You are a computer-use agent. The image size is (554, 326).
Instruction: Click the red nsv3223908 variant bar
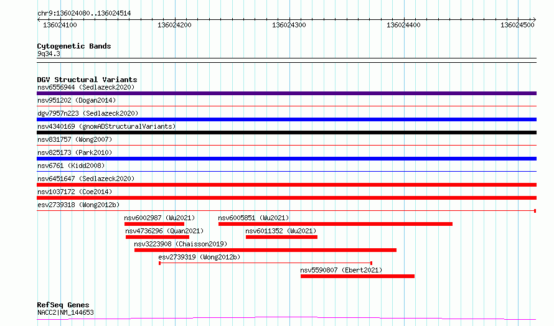265,250
